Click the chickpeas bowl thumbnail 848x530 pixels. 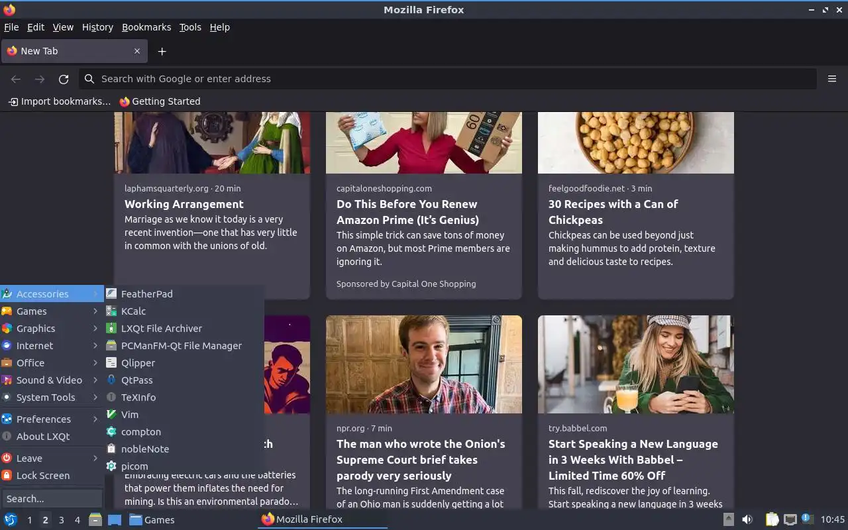click(636, 142)
